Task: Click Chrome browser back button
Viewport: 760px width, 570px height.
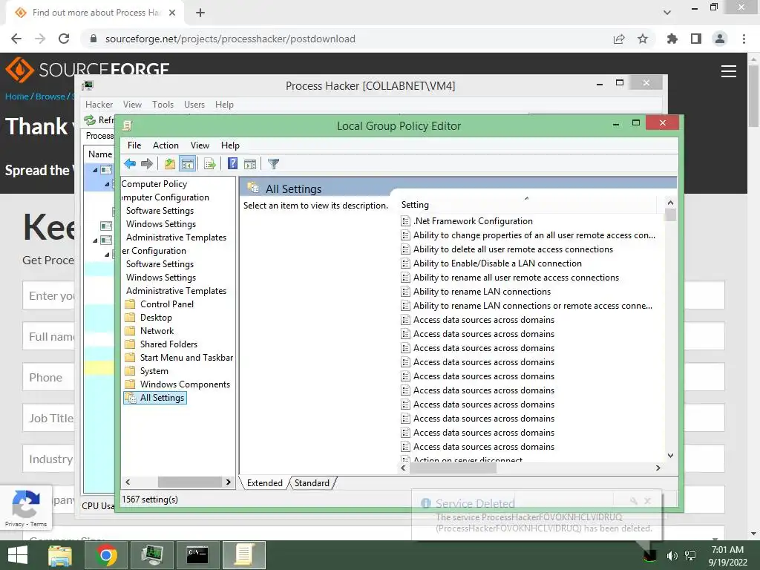Action: point(16,39)
